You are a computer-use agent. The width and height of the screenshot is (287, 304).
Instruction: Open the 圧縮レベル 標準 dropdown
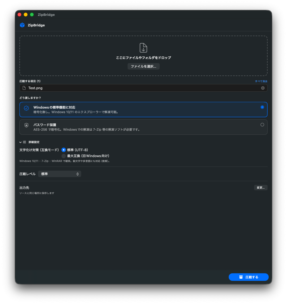(x=60, y=174)
